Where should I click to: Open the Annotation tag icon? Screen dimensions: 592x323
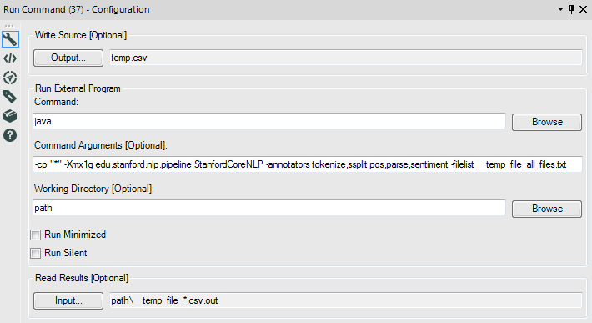pos(10,97)
